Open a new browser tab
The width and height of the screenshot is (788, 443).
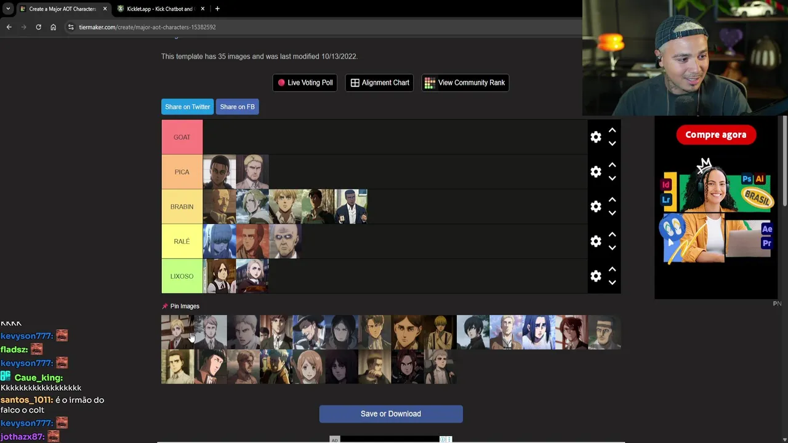217,9
